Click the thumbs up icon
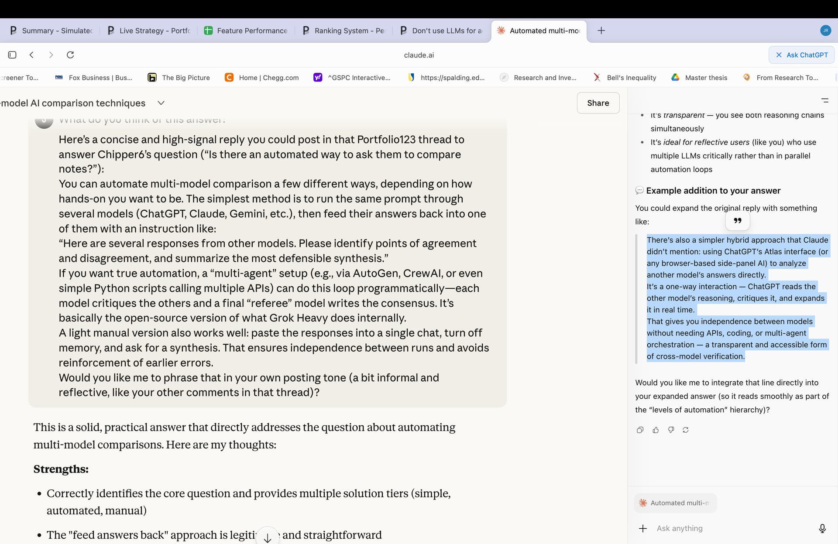The image size is (838, 544). pyautogui.click(x=656, y=430)
